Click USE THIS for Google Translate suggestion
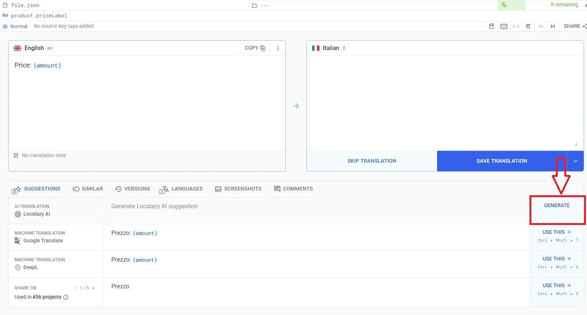 [556, 232]
